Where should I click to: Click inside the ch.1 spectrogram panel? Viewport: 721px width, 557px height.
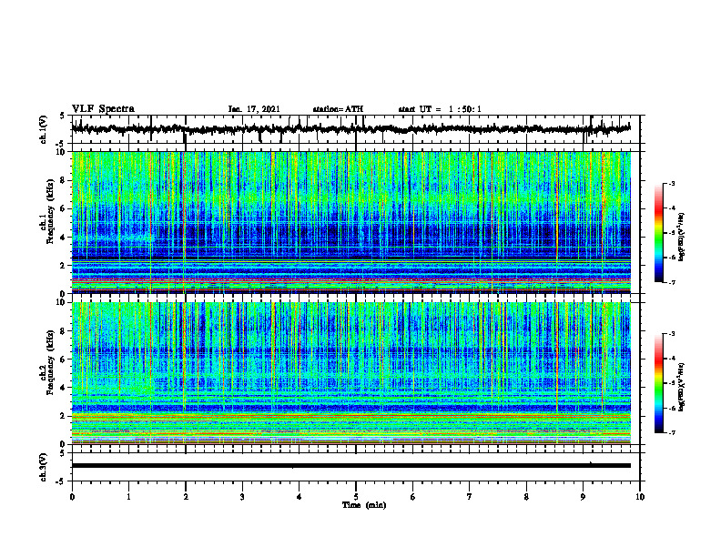pyautogui.click(x=351, y=222)
